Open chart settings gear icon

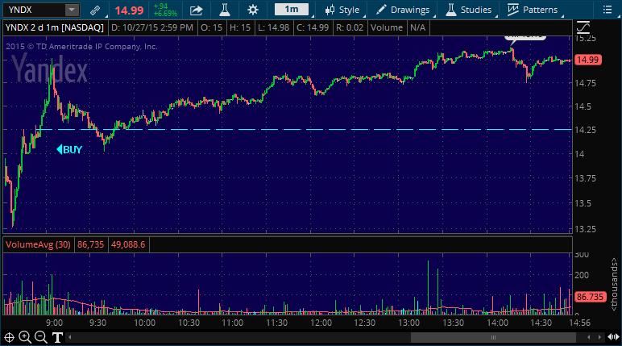click(253, 10)
